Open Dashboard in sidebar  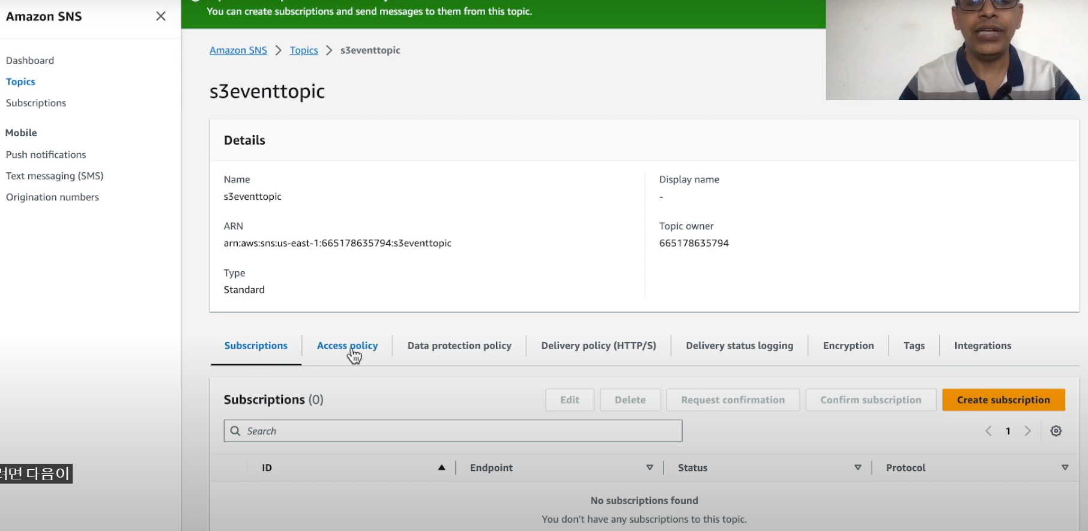[30, 60]
